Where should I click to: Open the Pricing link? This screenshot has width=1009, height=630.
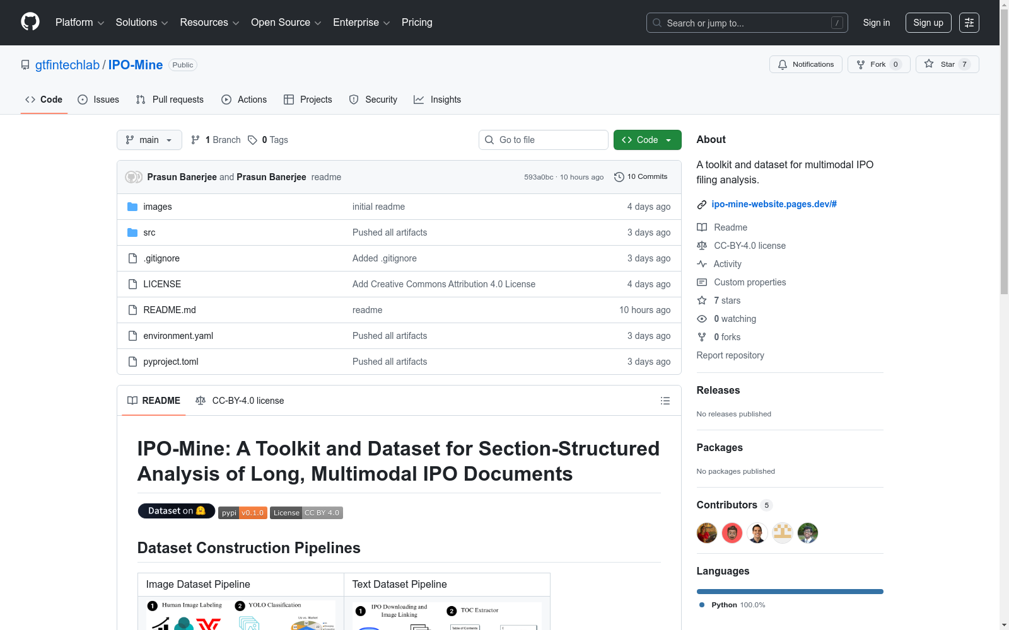[417, 23]
